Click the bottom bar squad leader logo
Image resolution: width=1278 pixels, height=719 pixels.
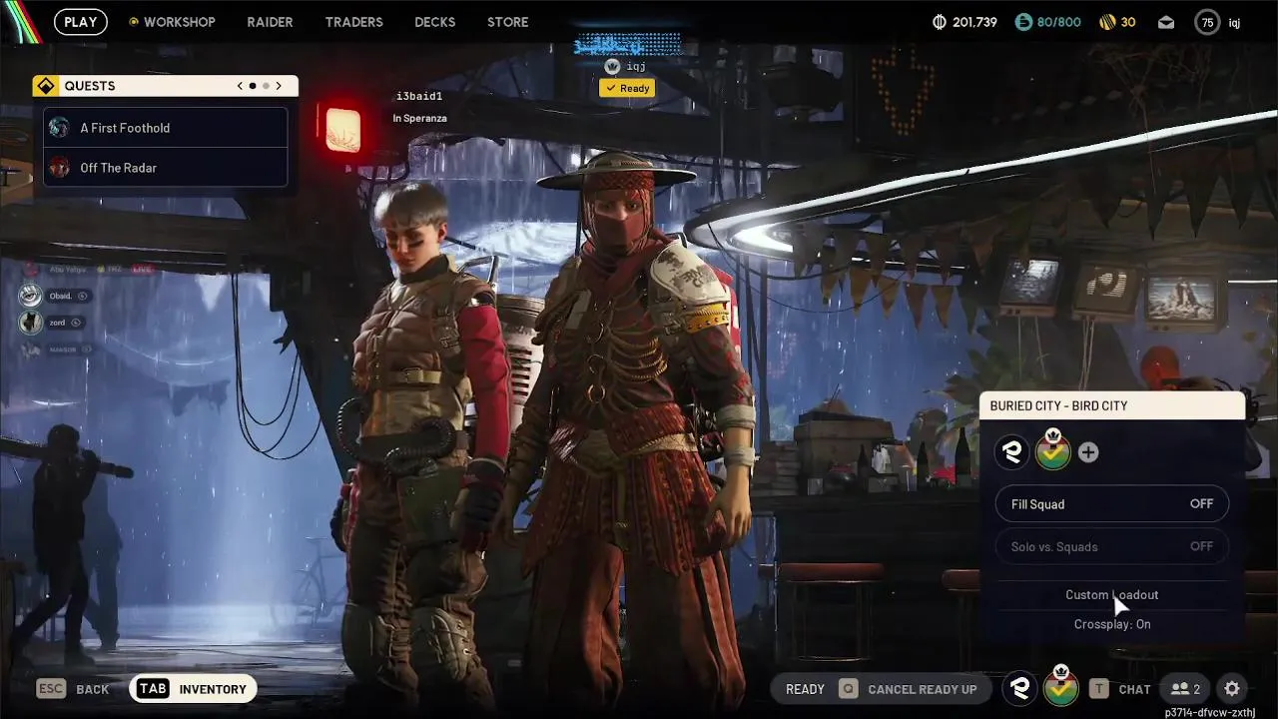coord(1019,688)
